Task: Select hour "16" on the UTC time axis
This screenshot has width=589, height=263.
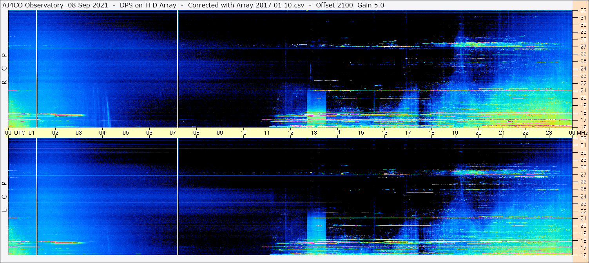Action: 384,133
